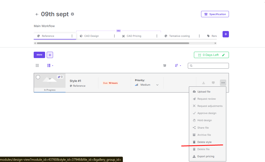Select the Style #1 round checkbox
This screenshot has width=265, height=162.
tap(38, 77)
